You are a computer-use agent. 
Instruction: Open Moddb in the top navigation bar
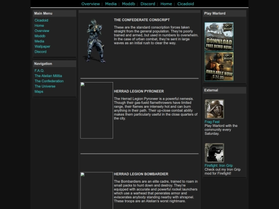(x=129, y=4)
